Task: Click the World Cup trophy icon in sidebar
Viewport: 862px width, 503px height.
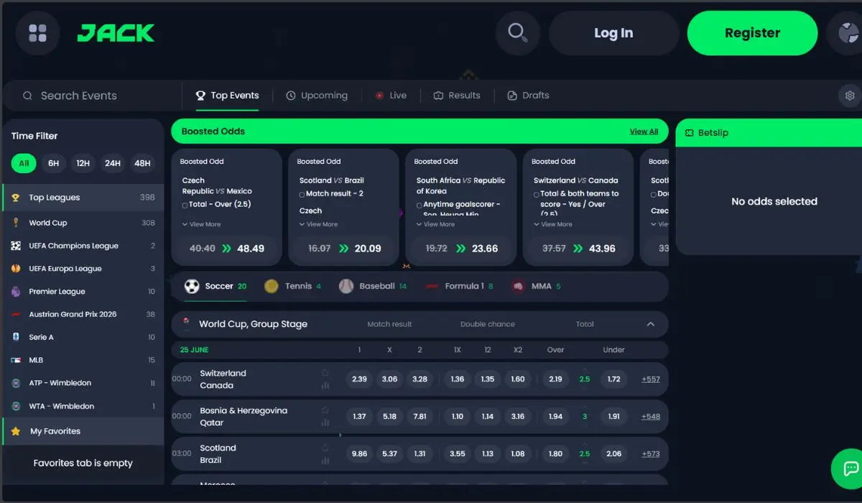Action: coord(16,223)
